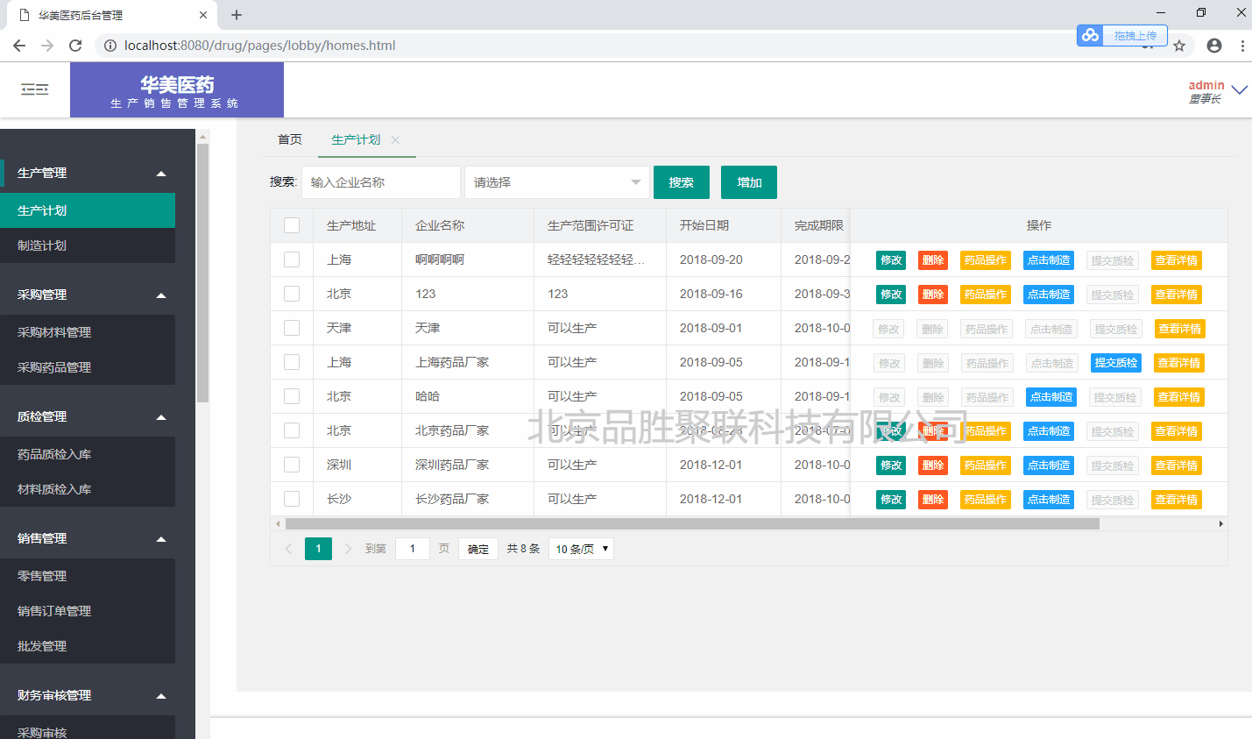Open the 10 条/页 page size dropdown
The width and height of the screenshot is (1252, 739).
pos(581,549)
